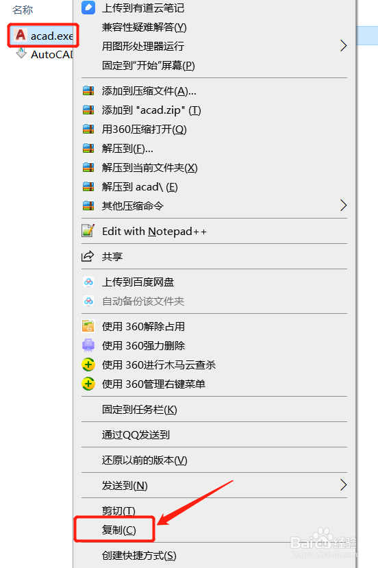Click the AutoCAD icon of acad.exe
Image resolution: width=378 pixels, height=568 pixels.
pos(21,35)
